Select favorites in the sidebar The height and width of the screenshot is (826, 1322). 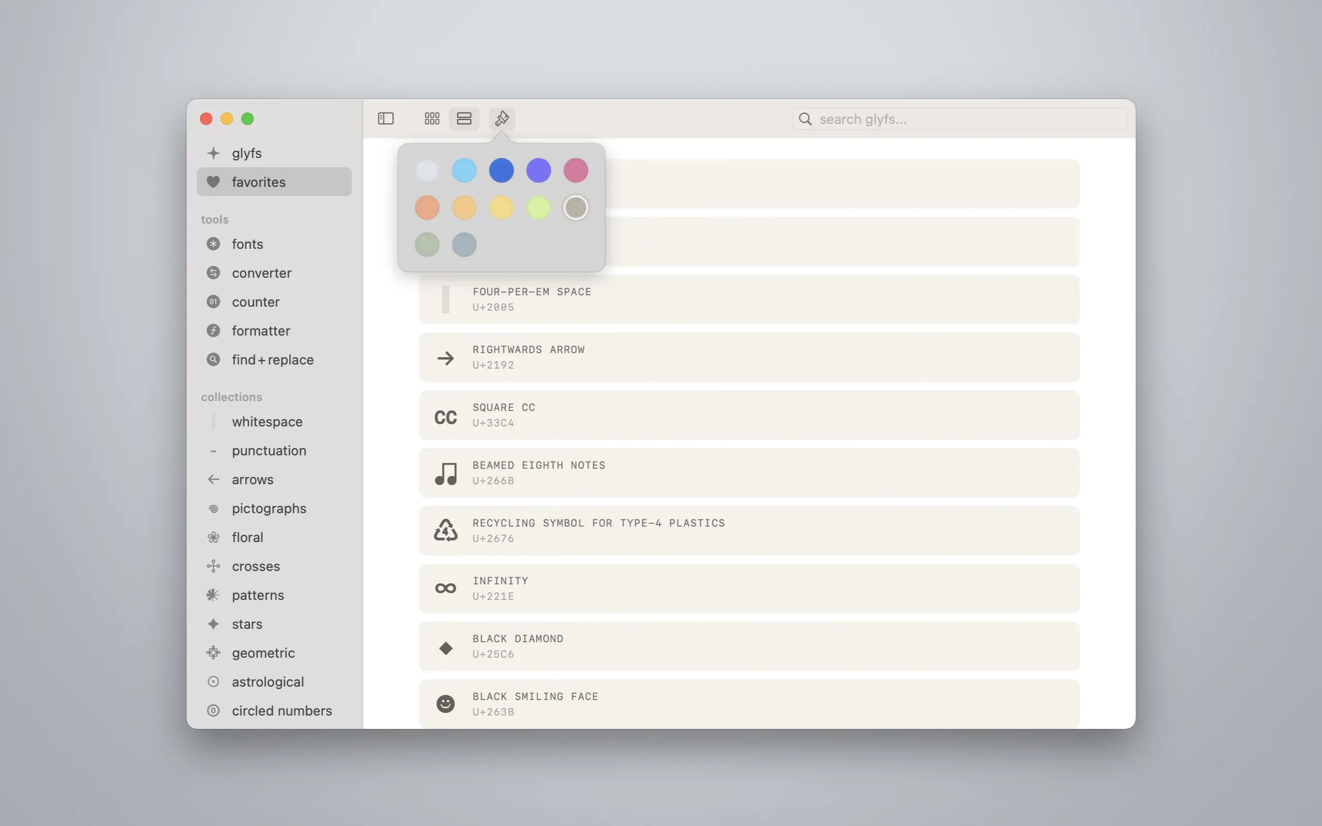point(258,182)
